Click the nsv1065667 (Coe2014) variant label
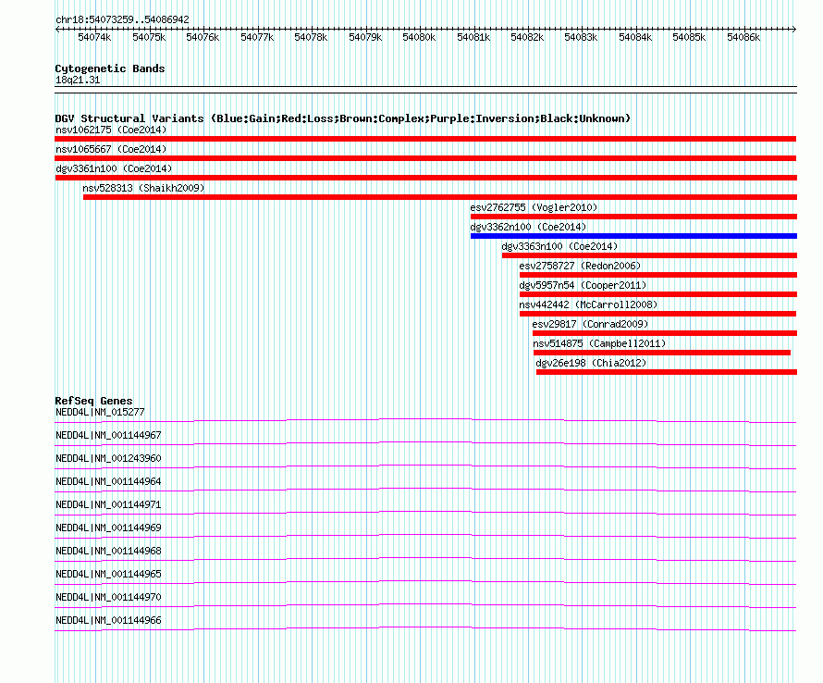 point(111,149)
